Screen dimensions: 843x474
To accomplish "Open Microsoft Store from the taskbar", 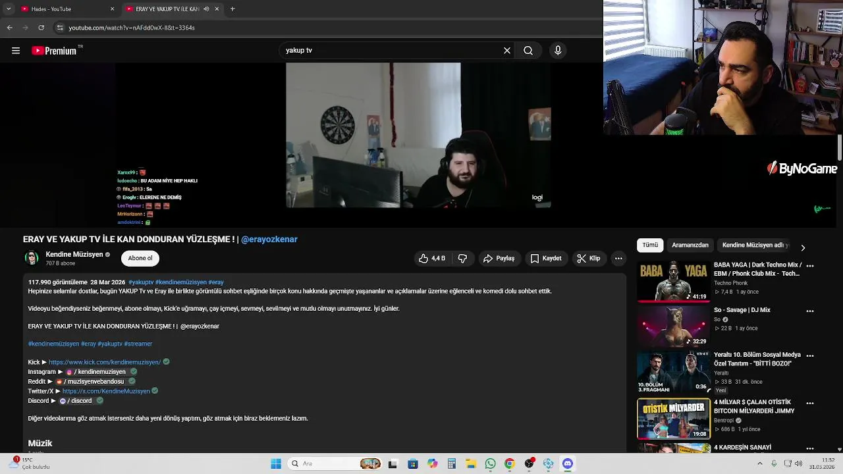I will tap(412, 463).
